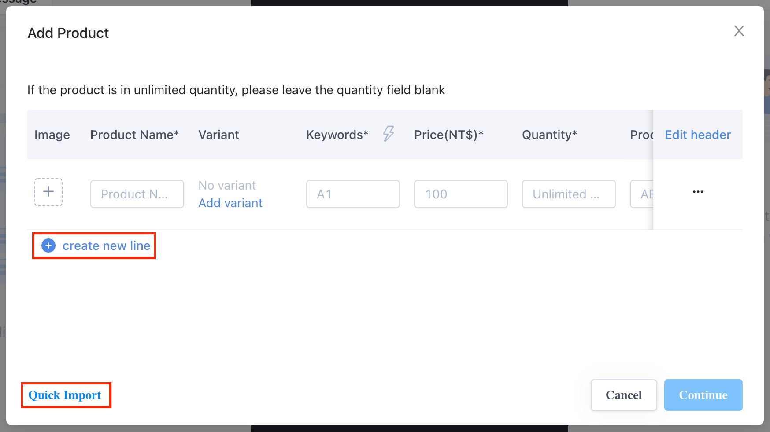The height and width of the screenshot is (432, 770).
Task: Click the partially hidden field after Quantity
Action: click(642, 194)
